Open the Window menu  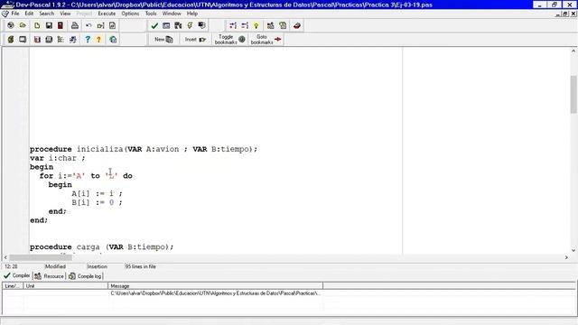point(172,14)
